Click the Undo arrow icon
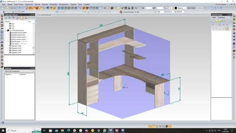The width and height of the screenshot is (236, 133). pyautogui.click(x=19, y=8)
